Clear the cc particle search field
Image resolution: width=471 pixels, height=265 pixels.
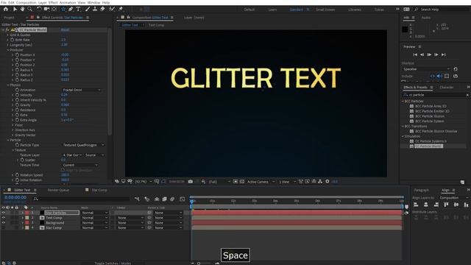point(467,95)
